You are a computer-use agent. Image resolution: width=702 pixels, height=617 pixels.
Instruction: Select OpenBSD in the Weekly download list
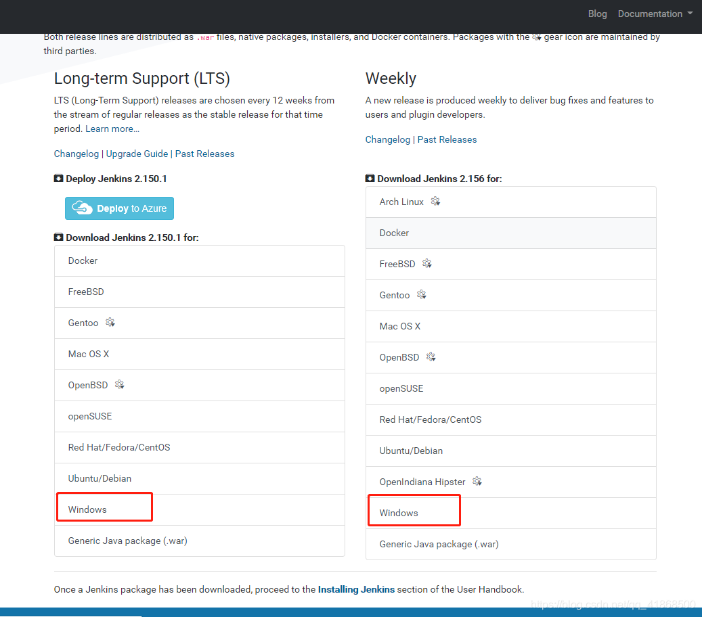point(511,357)
